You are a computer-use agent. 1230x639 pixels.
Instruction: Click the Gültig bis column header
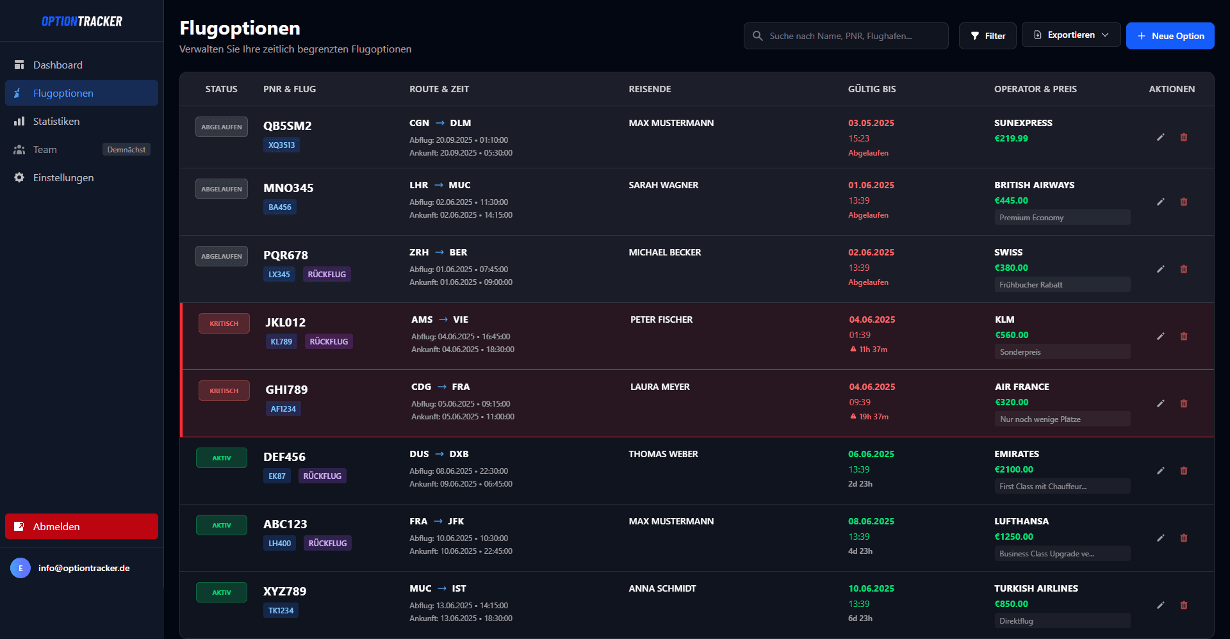(x=871, y=89)
